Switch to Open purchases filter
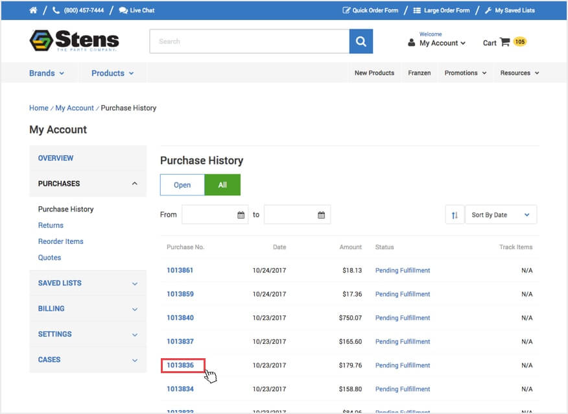The height and width of the screenshot is (414, 568). 182,185
